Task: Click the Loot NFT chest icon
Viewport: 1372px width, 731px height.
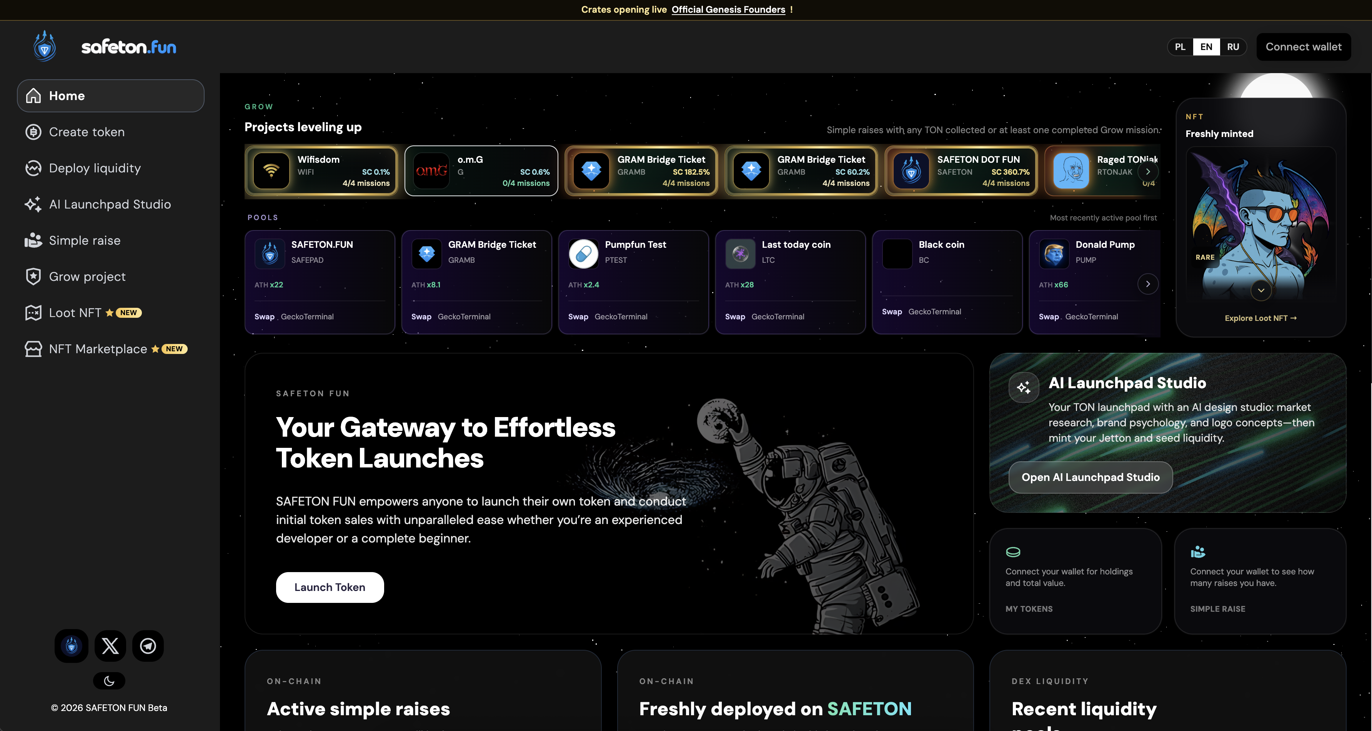Action: pyautogui.click(x=33, y=313)
